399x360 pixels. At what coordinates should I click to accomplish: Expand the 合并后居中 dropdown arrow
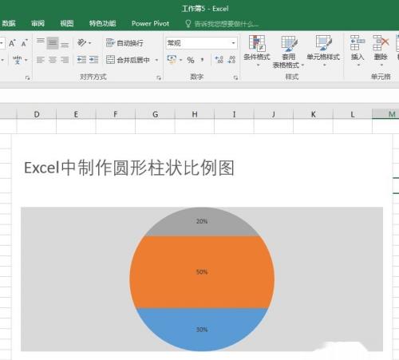point(156,60)
